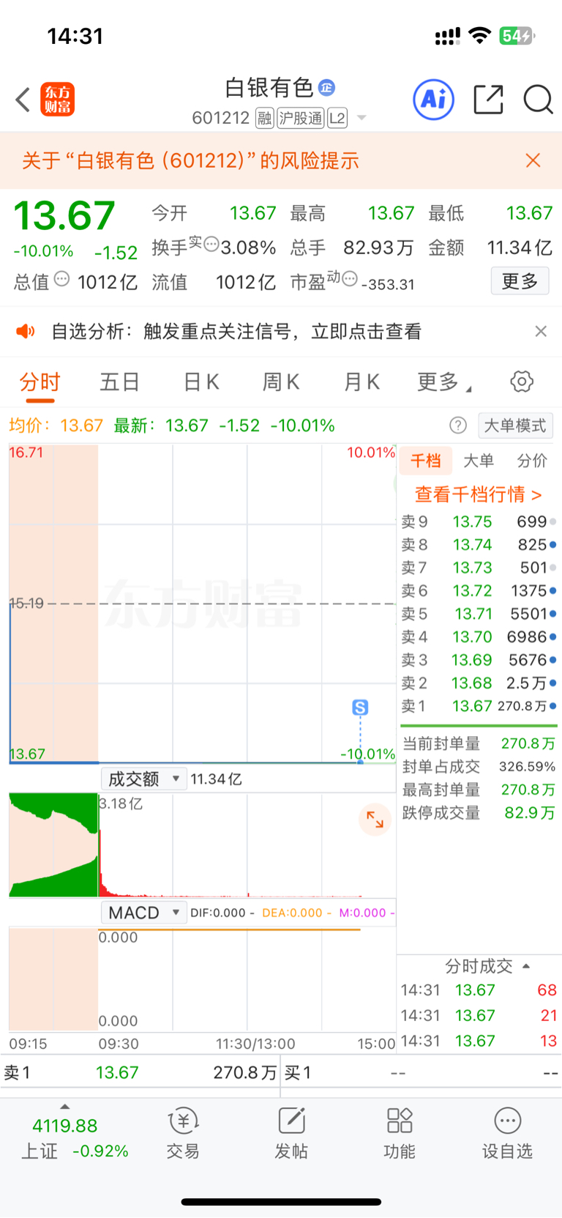Tap the 封单占成交 326.59% row
The image size is (562, 1218).
479,767
